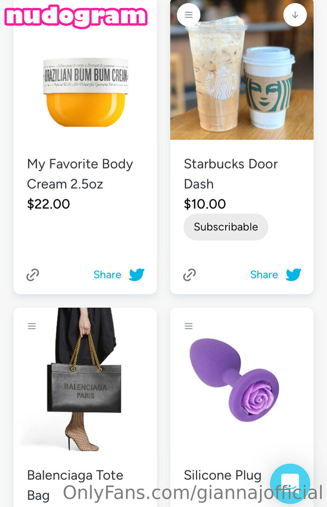Click Twitter bird icon on Starbucks card
Screen dimensions: 327x507
coord(293,275)
